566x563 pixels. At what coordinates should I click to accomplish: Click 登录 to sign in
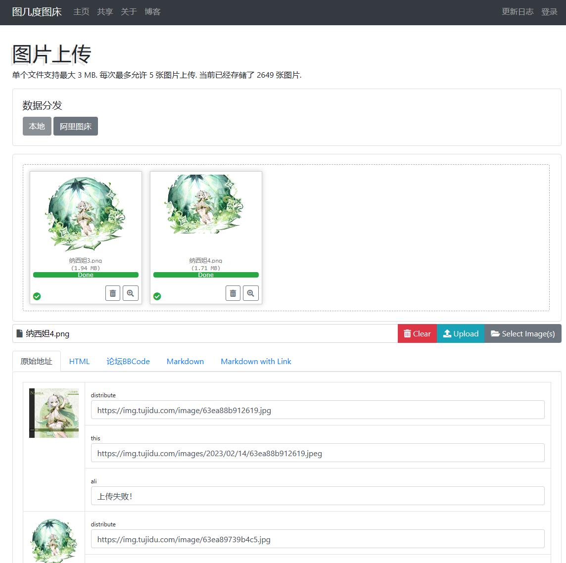tap(549, 12)
